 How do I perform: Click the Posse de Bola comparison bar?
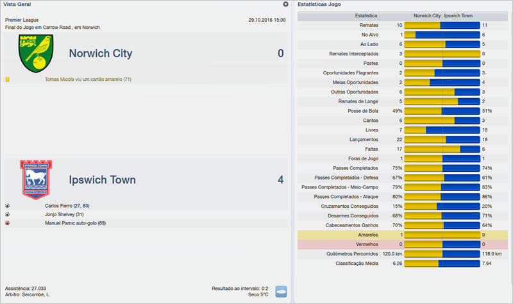(x=442, y=111)
